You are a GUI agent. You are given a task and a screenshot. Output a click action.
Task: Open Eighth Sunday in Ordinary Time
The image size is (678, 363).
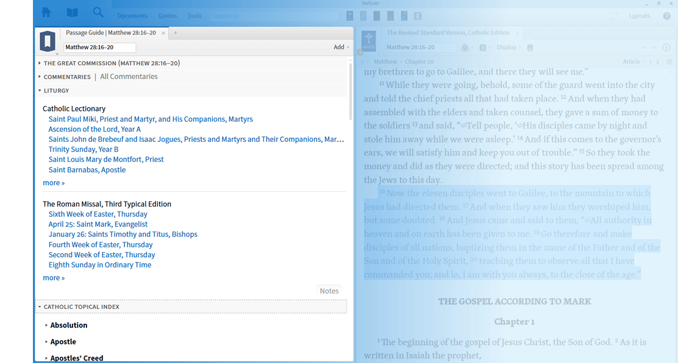pos(100,265)
